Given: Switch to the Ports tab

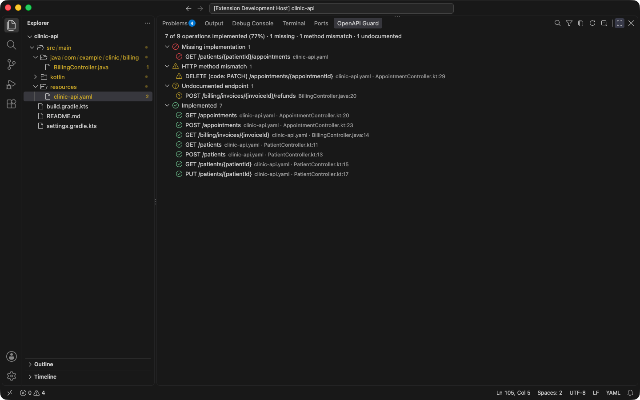Looking at the screenshot, I should coord(321,23).
